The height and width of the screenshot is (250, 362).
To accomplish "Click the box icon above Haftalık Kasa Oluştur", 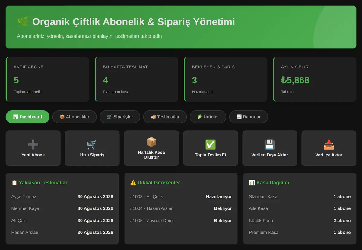I will [151, 142].
